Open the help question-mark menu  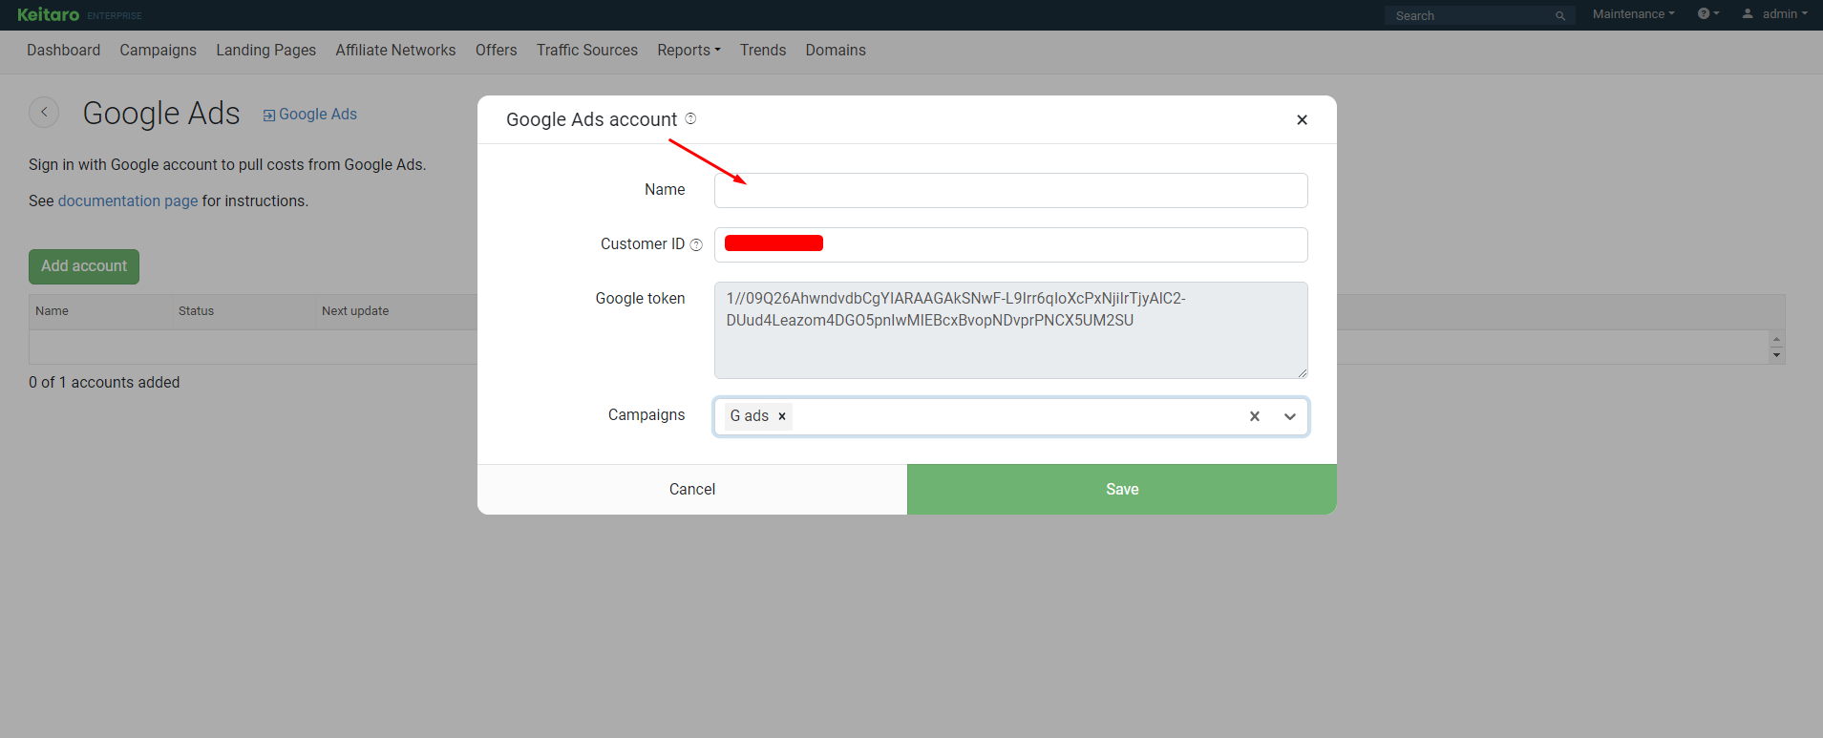click(1708, 13)
